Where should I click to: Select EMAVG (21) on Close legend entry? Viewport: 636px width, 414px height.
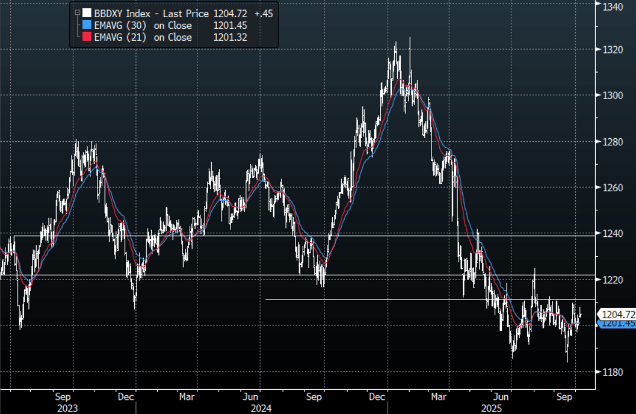click(143, 37)
